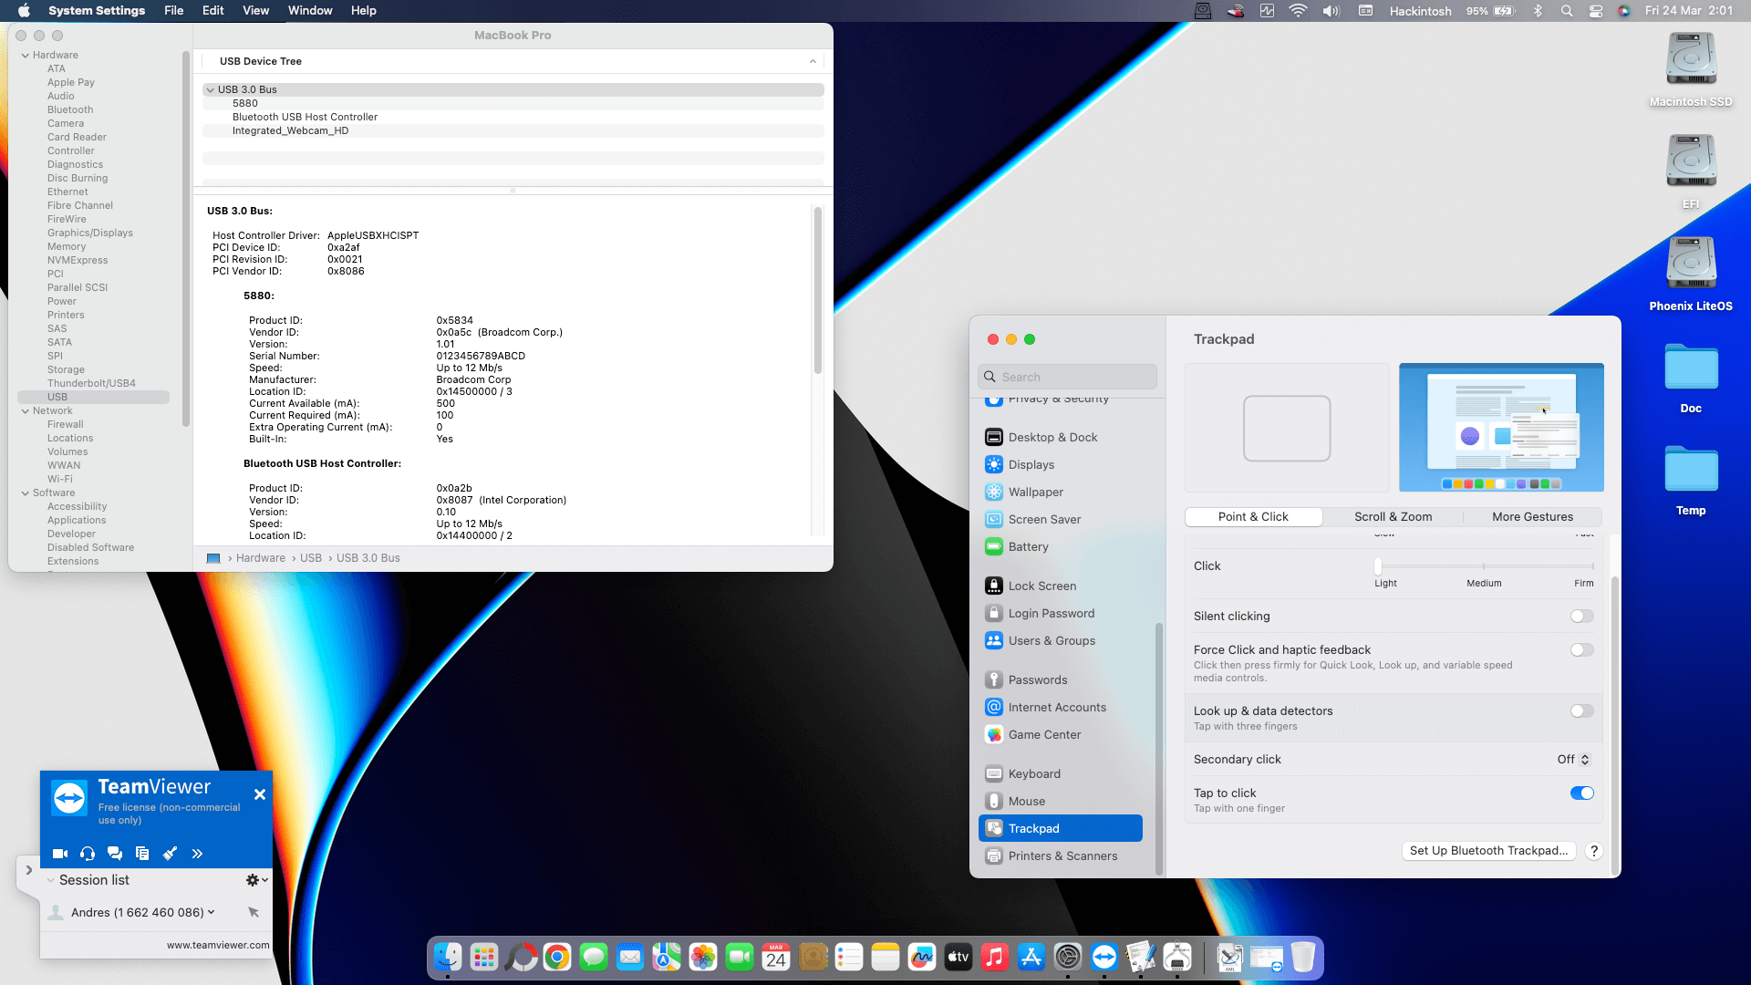Switch to More Gestures tab
Image resolution: width=1751 pixels, height=985 pixels.
tap(1532, 517)
